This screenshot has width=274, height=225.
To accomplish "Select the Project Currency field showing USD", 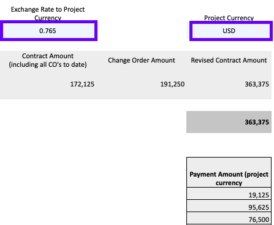I will [x=231, y=31].
